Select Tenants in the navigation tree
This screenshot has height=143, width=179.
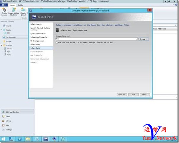pyautogui.click(x=9, y=26)
